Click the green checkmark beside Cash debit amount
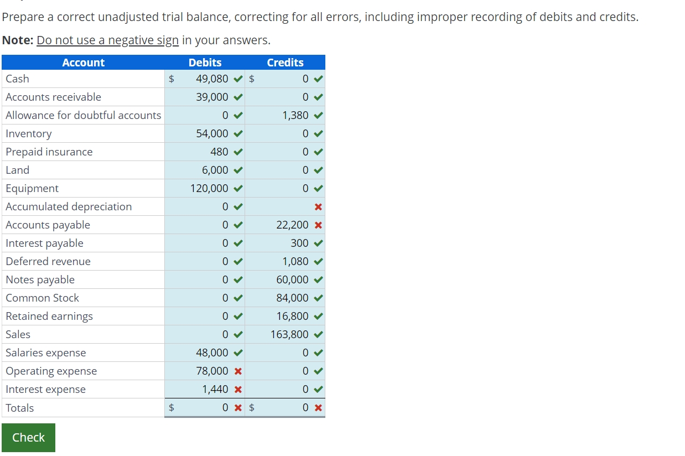Image resolution: width=685 pixels, height=456 pixels. coord(238,79)
